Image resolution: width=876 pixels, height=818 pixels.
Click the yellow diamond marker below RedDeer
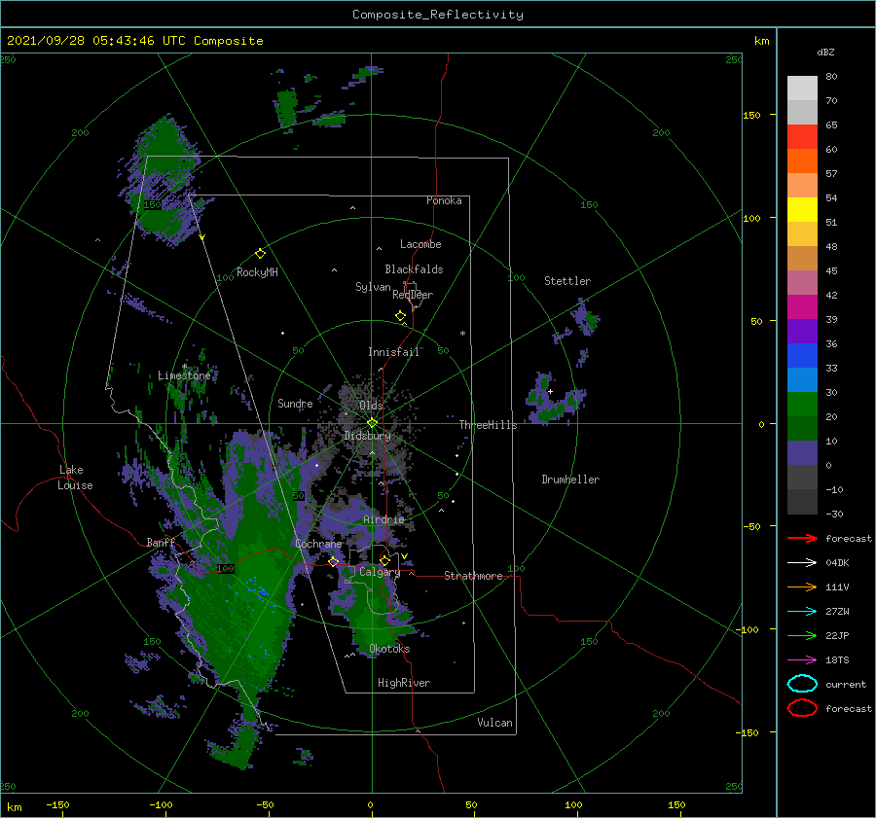[401, 316]
